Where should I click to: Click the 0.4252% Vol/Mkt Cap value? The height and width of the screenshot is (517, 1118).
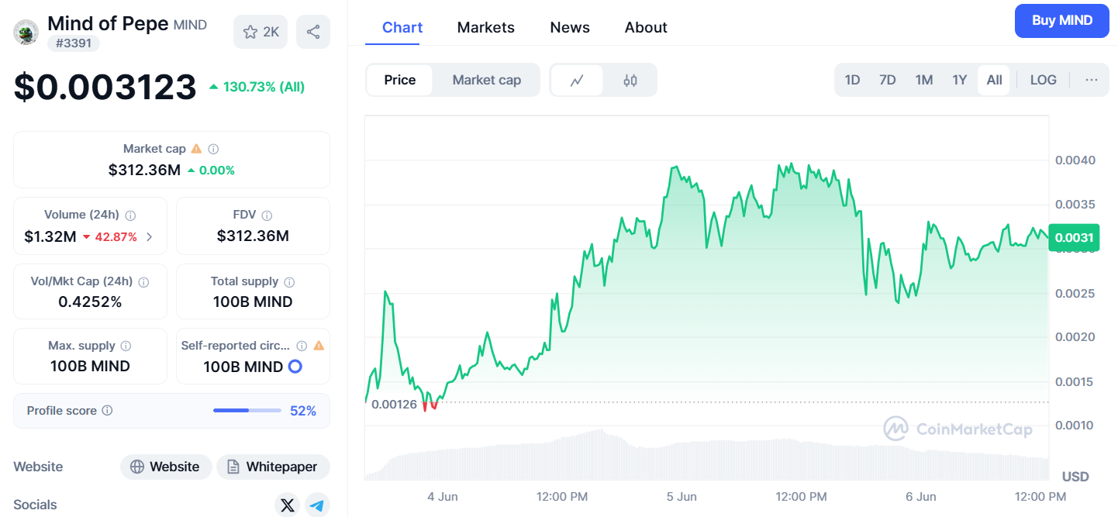90,302
